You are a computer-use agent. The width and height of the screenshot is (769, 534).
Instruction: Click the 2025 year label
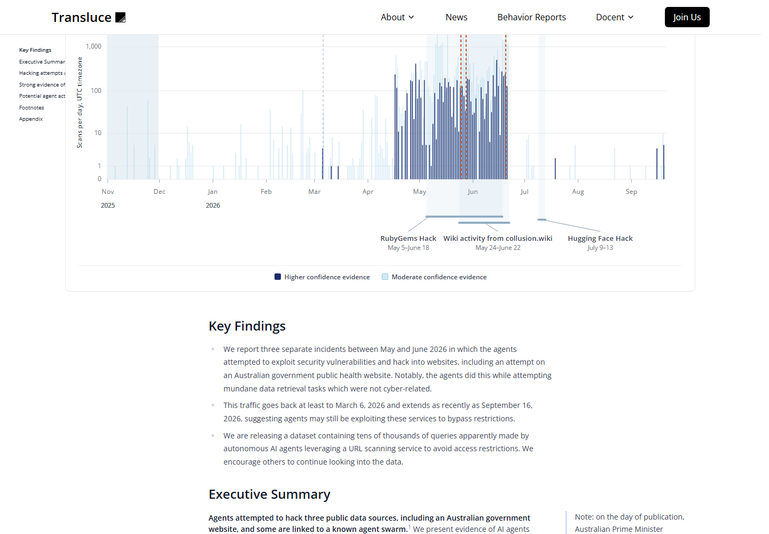pos(108,206)
